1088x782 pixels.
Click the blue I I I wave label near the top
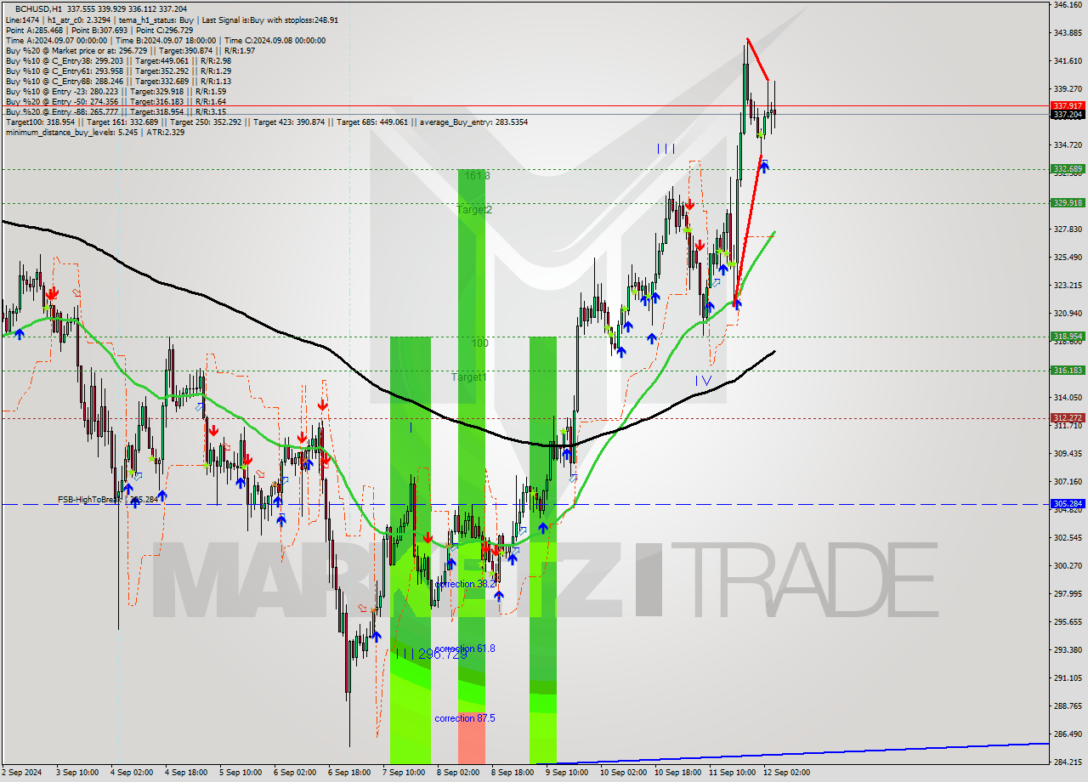coord(666,149)
